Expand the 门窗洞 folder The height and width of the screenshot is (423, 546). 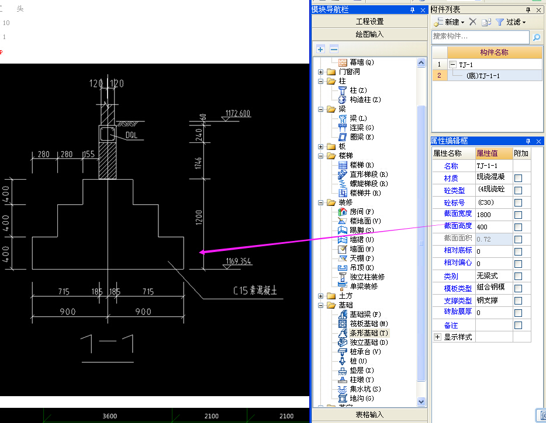[321, 72]
